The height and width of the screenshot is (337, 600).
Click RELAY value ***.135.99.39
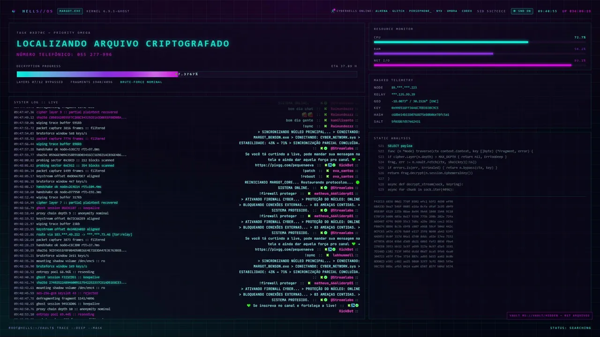click(x=403, y=94)
